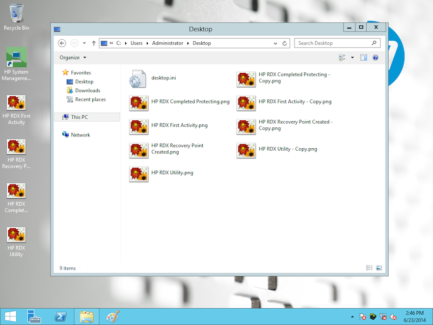Image resolution: width=433 pixels, height=325 pixels.
Task: Click the Back navigation arrow
Action: pyautogui.click(x=62, y=43)
